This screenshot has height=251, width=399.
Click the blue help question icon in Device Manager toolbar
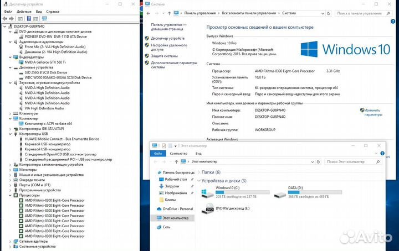point(29,19)
